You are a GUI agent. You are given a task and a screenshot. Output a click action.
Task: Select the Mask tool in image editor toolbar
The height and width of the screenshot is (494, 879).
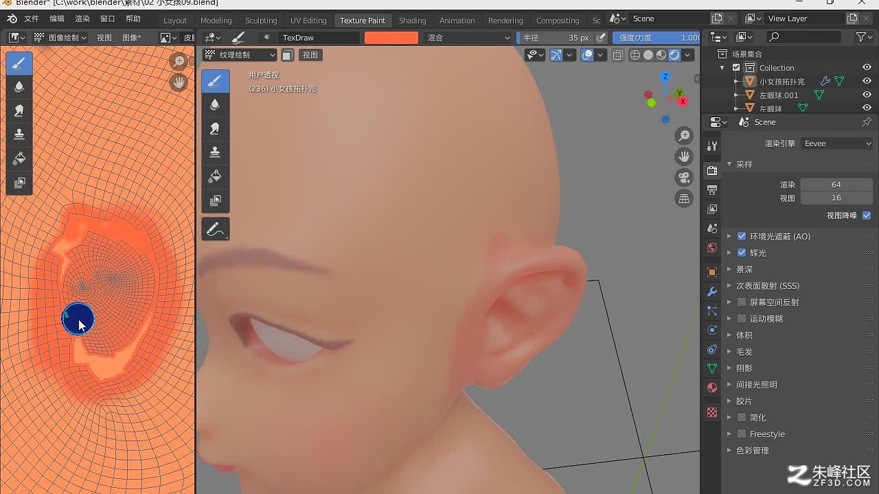coord(19,183)
